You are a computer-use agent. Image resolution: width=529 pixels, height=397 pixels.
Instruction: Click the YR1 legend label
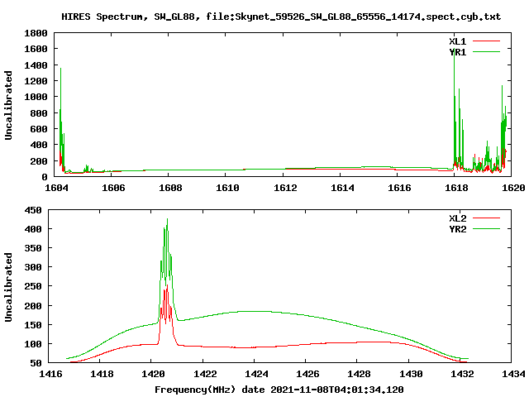coord(459,51)
